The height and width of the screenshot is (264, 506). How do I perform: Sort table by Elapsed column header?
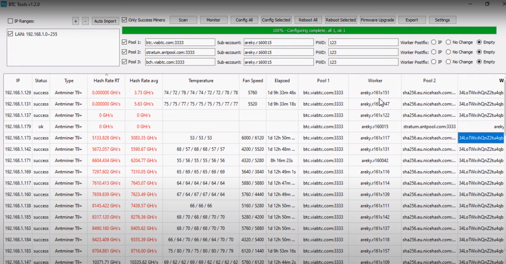tap(282, 81)
